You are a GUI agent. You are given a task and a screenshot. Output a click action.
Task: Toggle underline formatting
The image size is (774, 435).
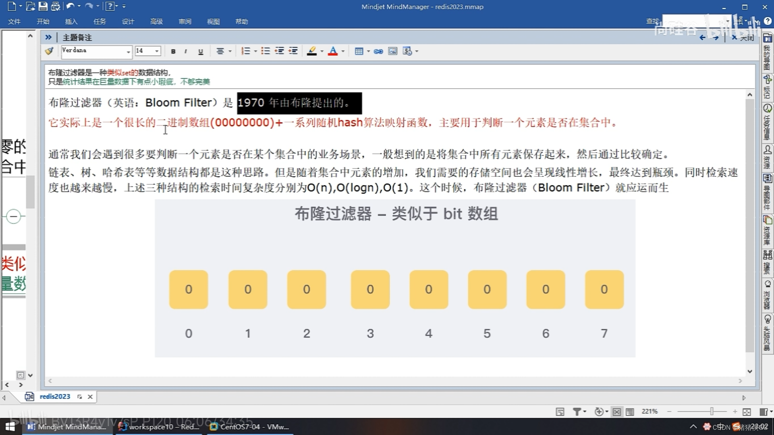pyautogui.click(x=201, y=51)
